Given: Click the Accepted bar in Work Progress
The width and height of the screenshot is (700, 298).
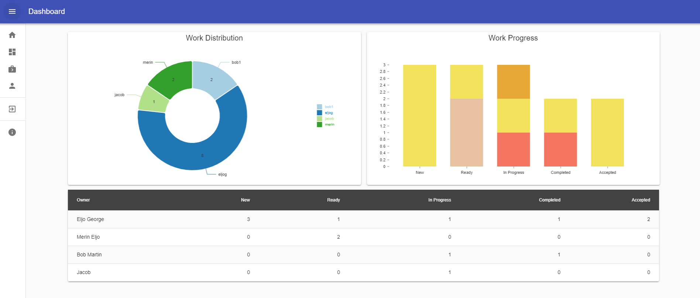Looking at the screenshot, I should point(607,133).
